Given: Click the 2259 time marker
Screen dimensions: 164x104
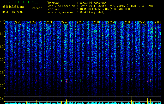Looking at the screenshot, I should pos(142,22).
